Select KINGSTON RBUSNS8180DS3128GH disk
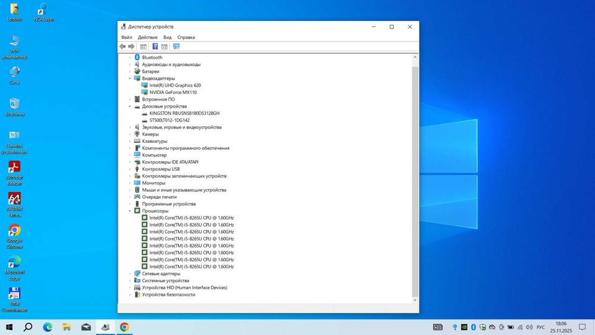 pyautogui.click(x=184, y=113)
